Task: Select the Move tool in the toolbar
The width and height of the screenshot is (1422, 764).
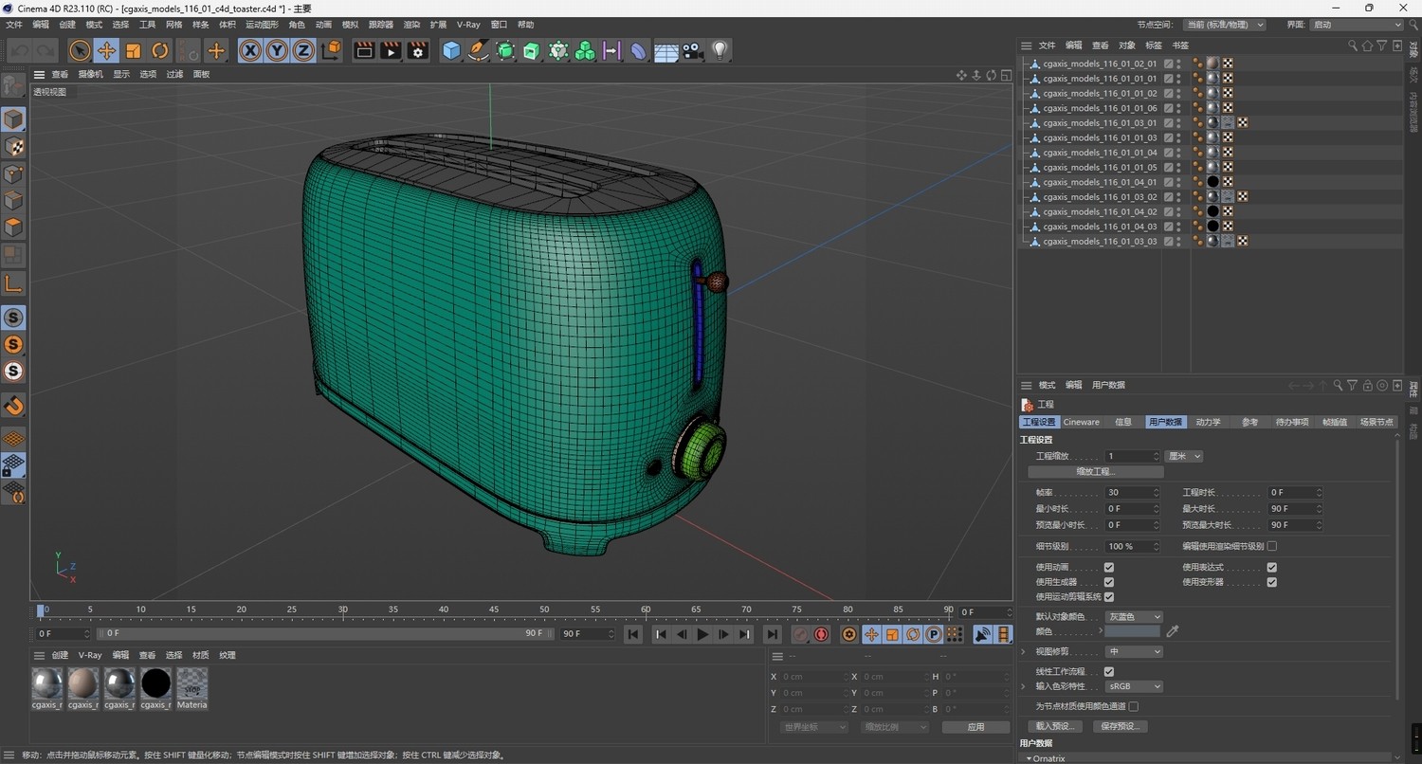Action: [x=106, y=50]
